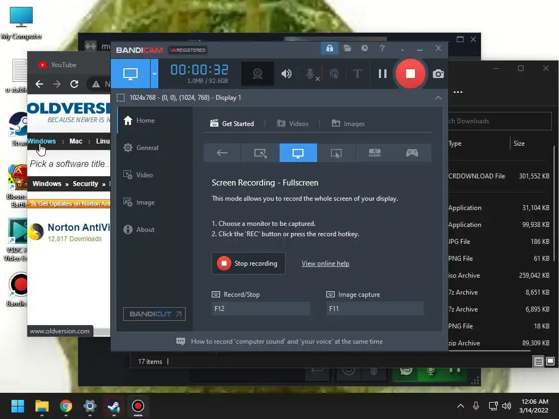Open Steam from the taskbar

[114, 406]
